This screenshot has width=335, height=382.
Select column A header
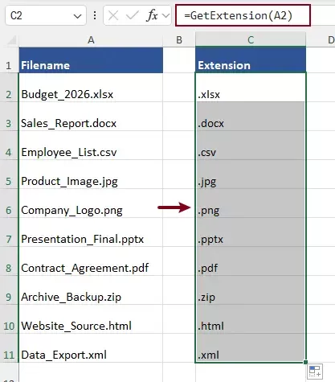pyautogui.click(x=91, y=40)
